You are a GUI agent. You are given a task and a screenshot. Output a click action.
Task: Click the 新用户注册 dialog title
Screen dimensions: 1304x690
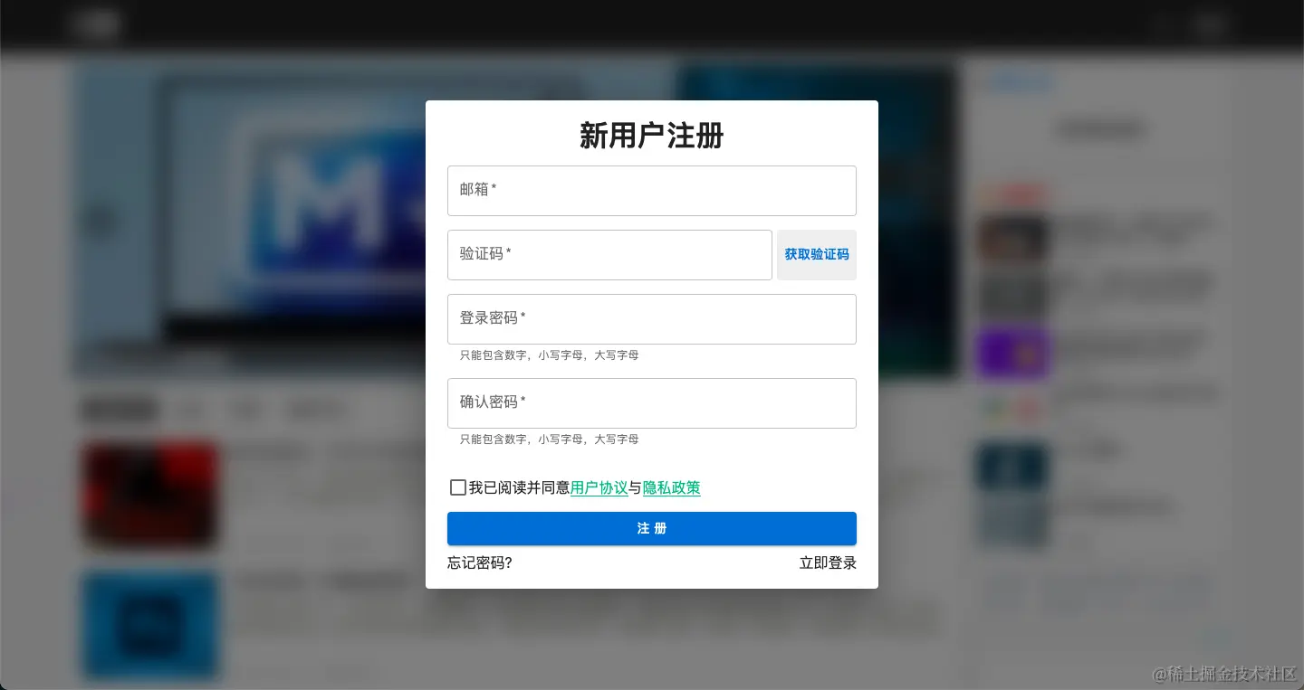point(651,136)
